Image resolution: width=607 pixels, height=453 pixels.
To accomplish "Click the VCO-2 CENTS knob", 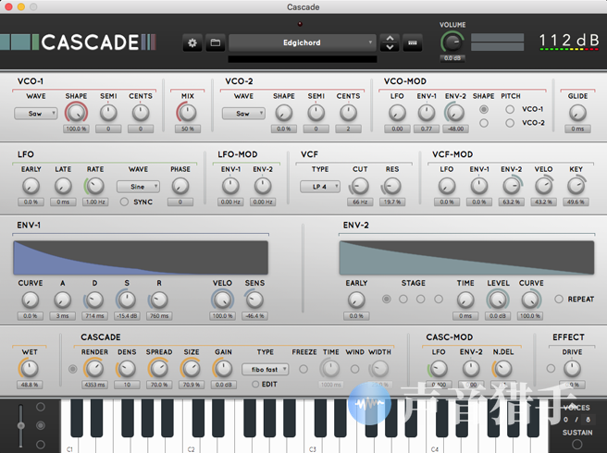I will click(348, 113).
